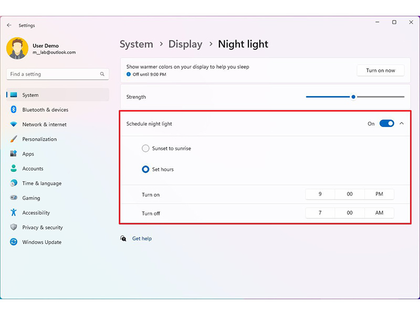Collapse the Schedule night light section
420x315 pixels.
point(402,123)
